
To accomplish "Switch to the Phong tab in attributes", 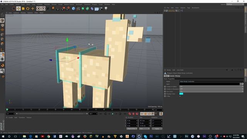I will (x=178, y=76).
